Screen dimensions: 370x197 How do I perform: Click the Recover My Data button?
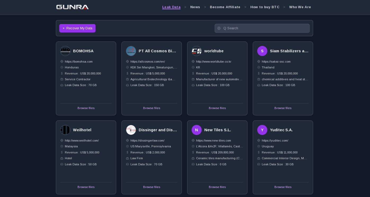pyautogui.click(x=77, y=28)
